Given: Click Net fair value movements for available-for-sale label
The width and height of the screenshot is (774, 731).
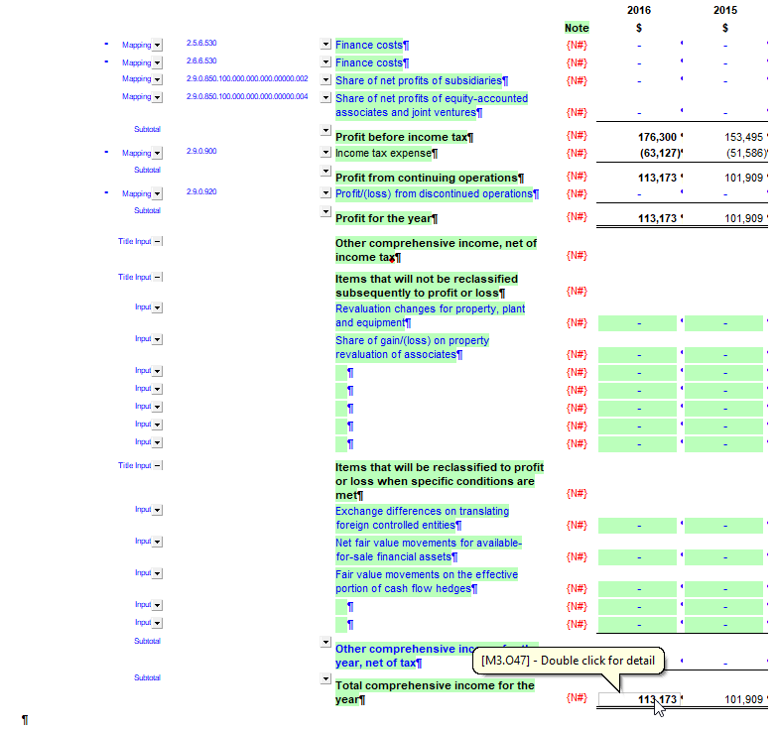Looking at the screenshot, I should (429, 549).
